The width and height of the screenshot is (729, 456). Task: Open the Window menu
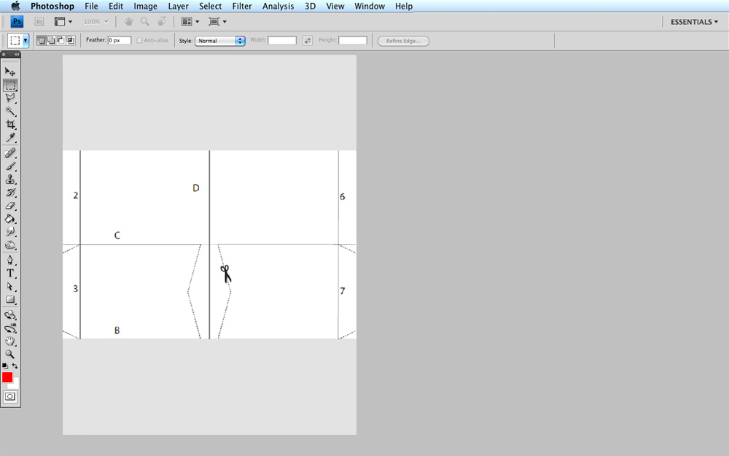tap(369, 6)
